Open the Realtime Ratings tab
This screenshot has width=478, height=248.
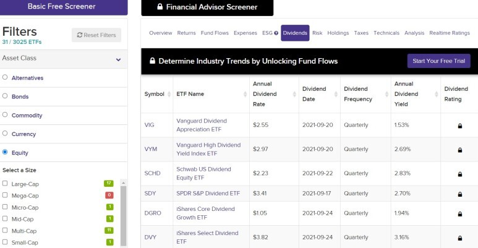pos(450,33)
